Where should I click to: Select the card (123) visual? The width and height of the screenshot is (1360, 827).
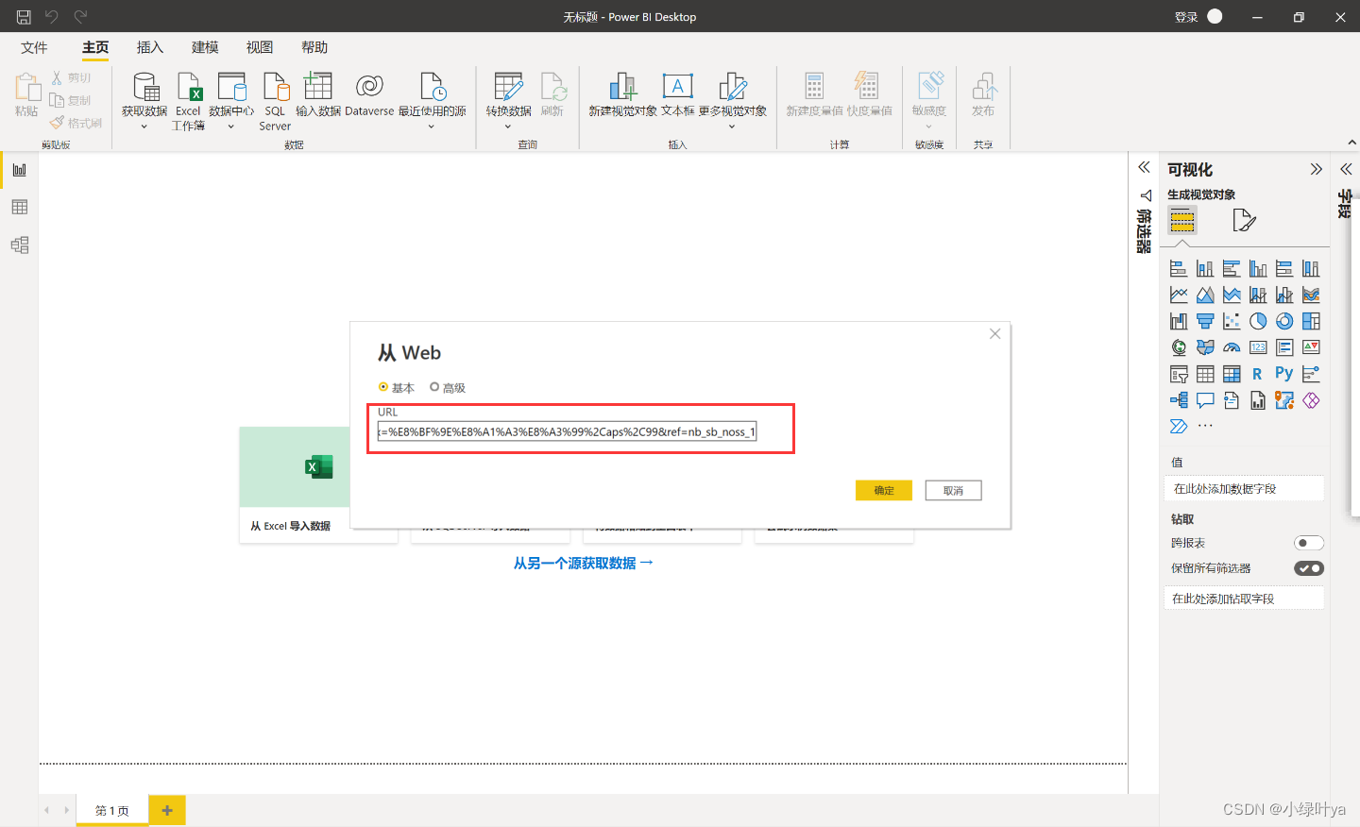click(x=1258, y=347)
